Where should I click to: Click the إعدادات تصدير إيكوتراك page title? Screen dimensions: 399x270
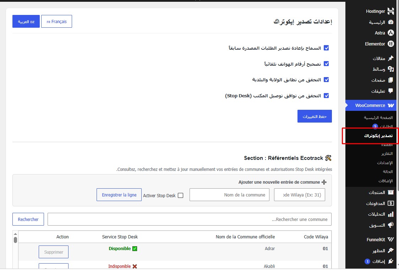point(302,22)
